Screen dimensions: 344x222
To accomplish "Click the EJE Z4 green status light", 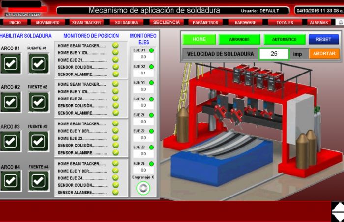I will pos(151,164).
